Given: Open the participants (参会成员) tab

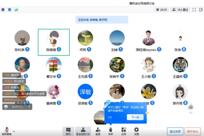Looking at the screenshot, I should pos(83,131).
